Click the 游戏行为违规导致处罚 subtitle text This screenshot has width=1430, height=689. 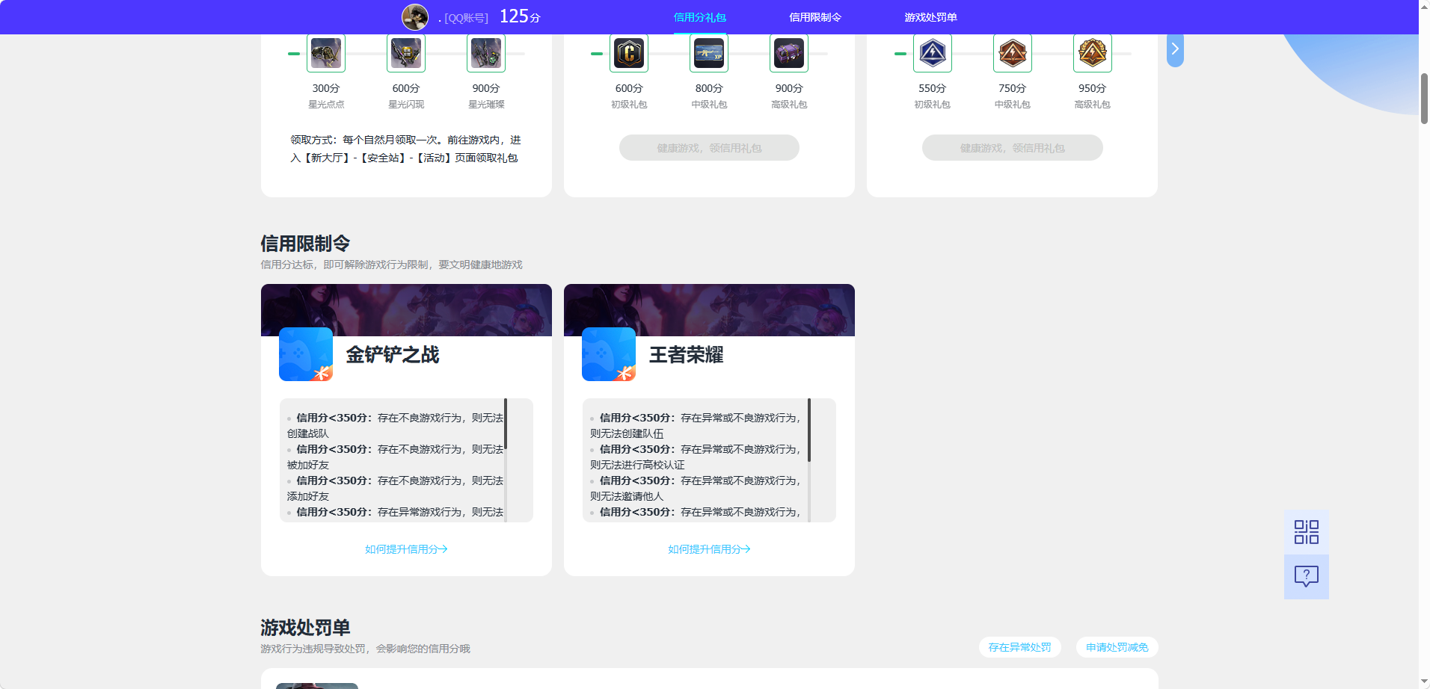(x=365, y=649)
